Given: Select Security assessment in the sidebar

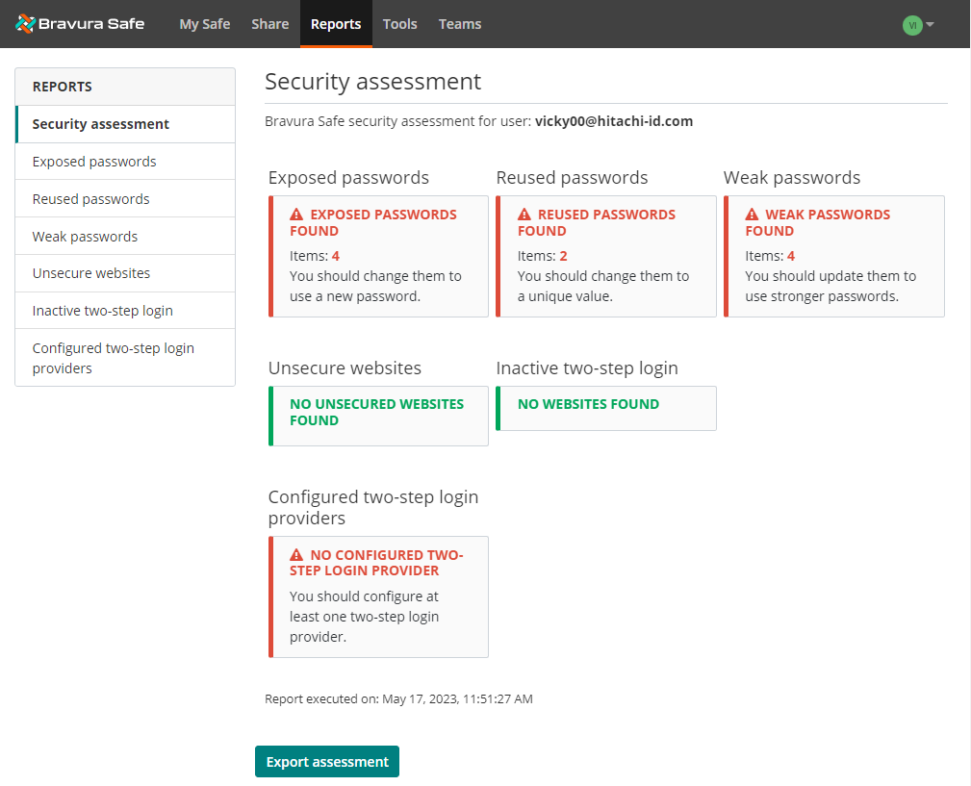Looking at the screenshot, I should click(x=101, y=124).
